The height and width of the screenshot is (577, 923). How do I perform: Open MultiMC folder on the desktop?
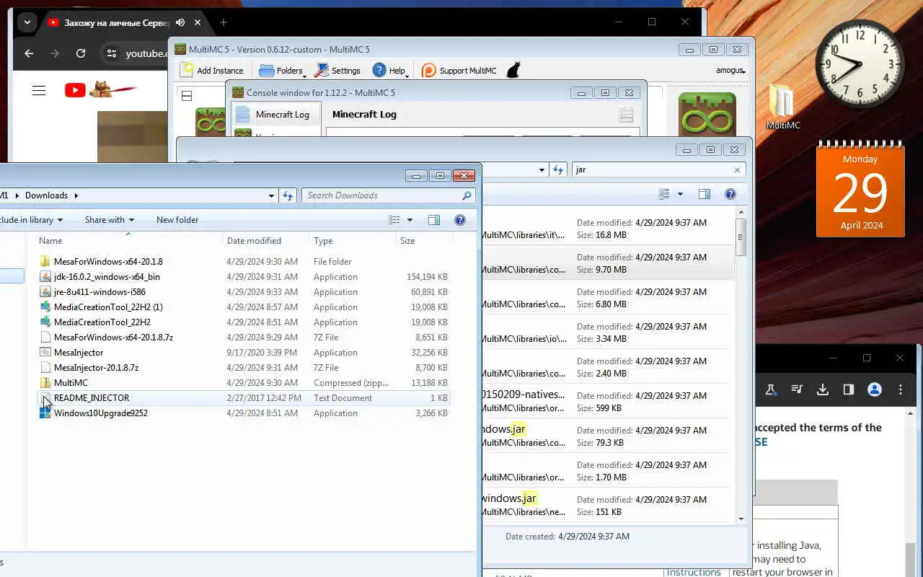pos(782,106)
